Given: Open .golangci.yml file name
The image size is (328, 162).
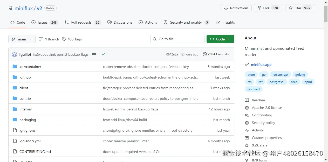Looking at the screenshot, I should (30, 141).
